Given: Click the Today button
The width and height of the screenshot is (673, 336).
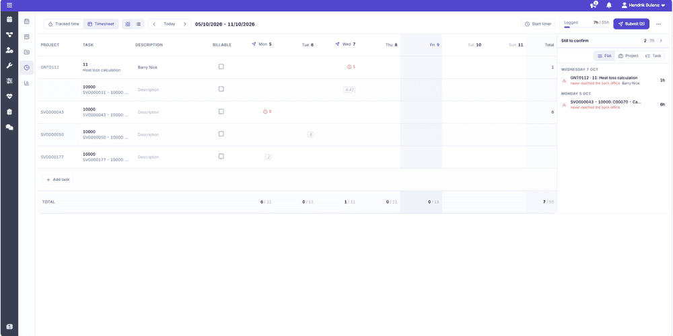Looking at the screenshot, I should tap(170, 24).
